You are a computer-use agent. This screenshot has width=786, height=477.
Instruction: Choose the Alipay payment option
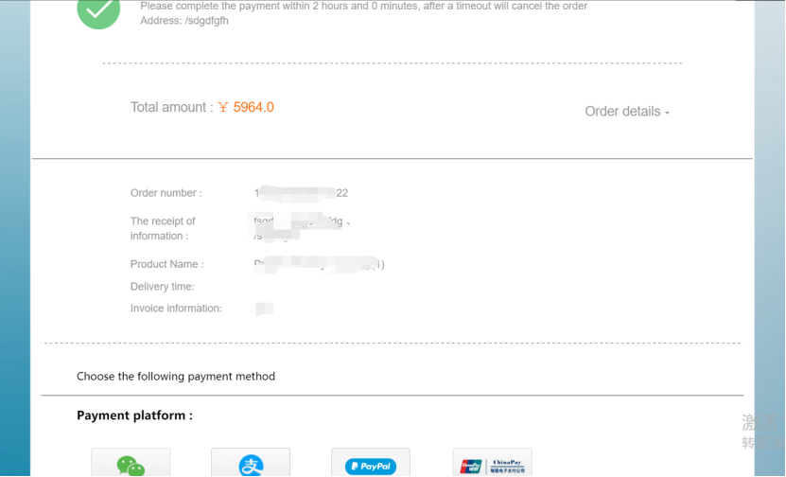251,462
